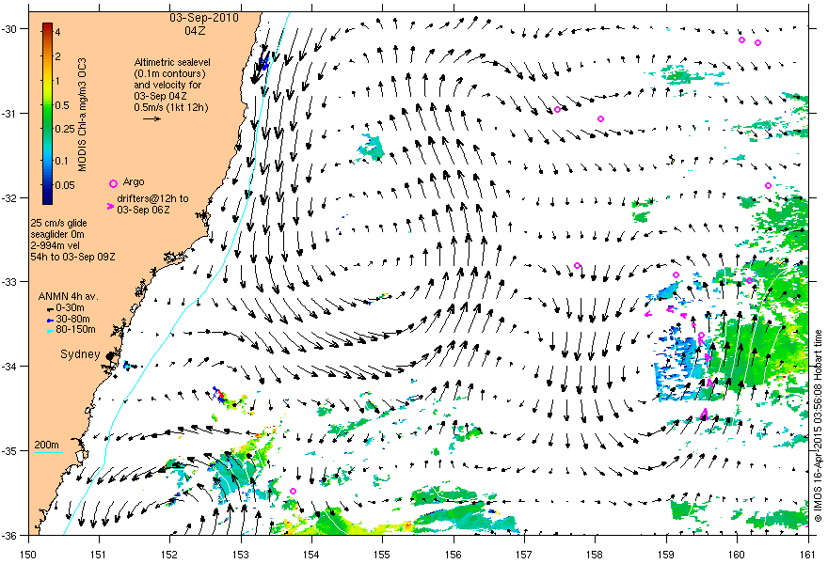The image size is (828, 564).
Task: Click the '161' longitude axis label
Action: click(808, 555)
